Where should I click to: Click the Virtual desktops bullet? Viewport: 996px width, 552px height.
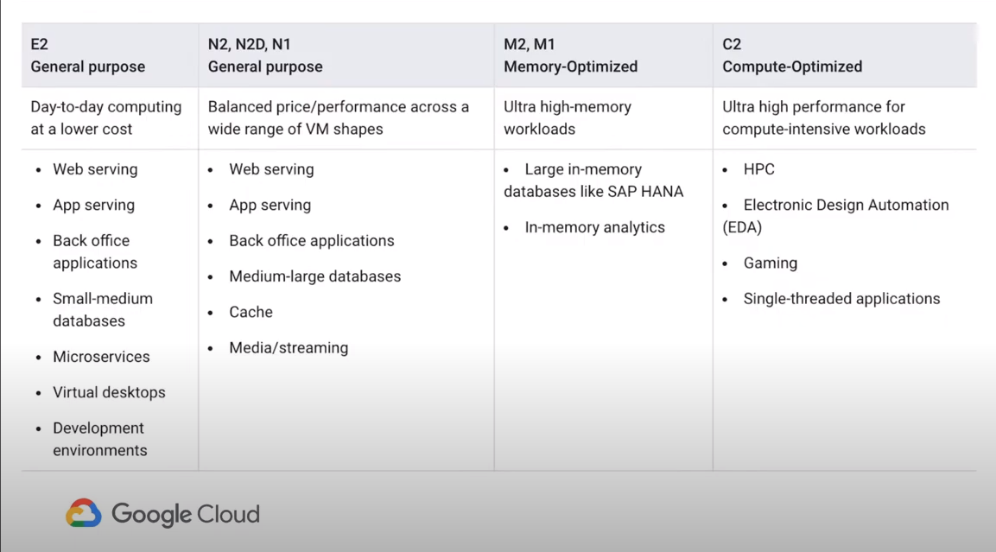pyautogui.click(x=109, y=392)
